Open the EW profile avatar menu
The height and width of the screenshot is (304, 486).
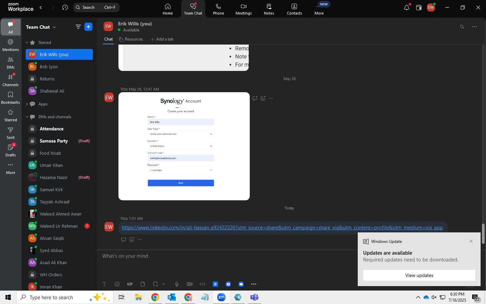[x=431, y=7]
